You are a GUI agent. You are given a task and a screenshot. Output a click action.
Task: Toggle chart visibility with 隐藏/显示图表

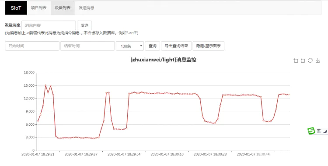(x=208, y=46)
